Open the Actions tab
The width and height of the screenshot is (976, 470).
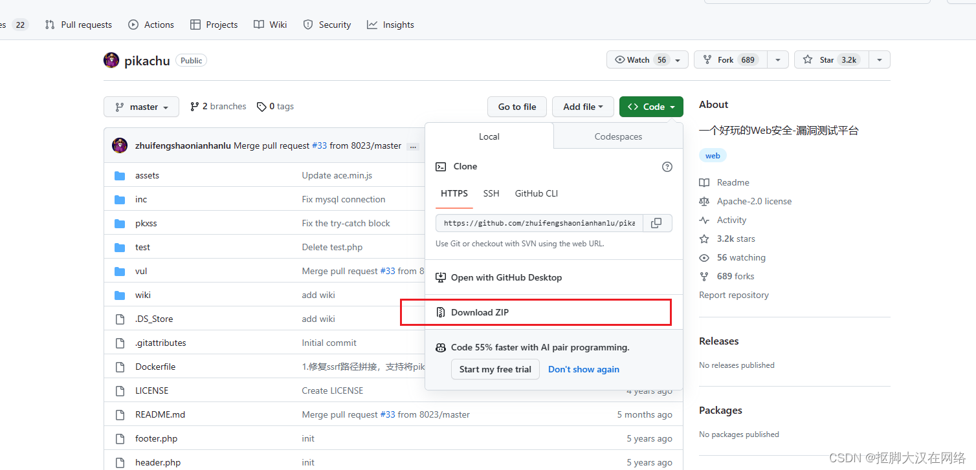coord(151,25)
